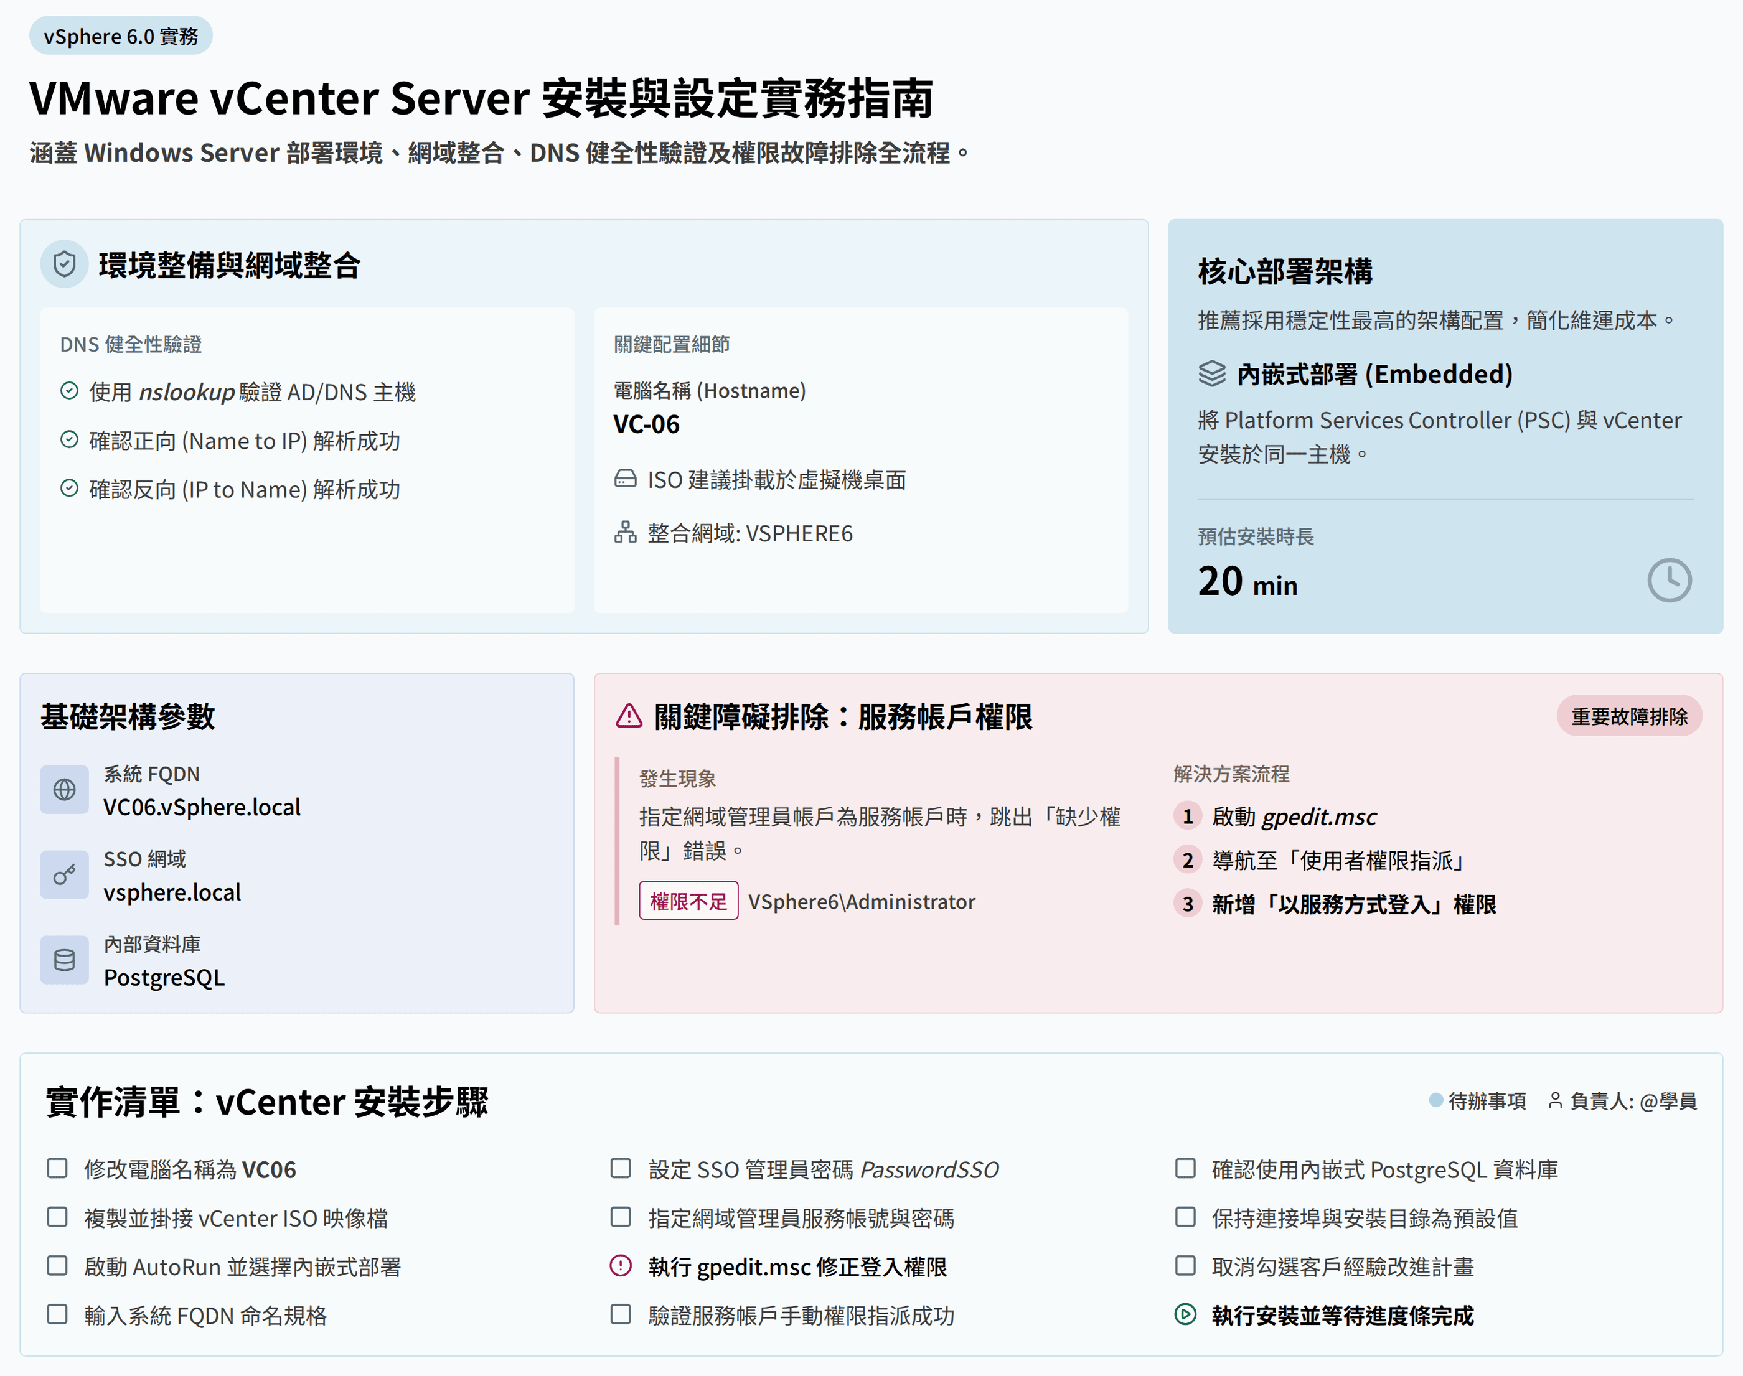Click the 權限不足 tag
The height and width of the screenshot is (1376, 1743).
(688, 901)
